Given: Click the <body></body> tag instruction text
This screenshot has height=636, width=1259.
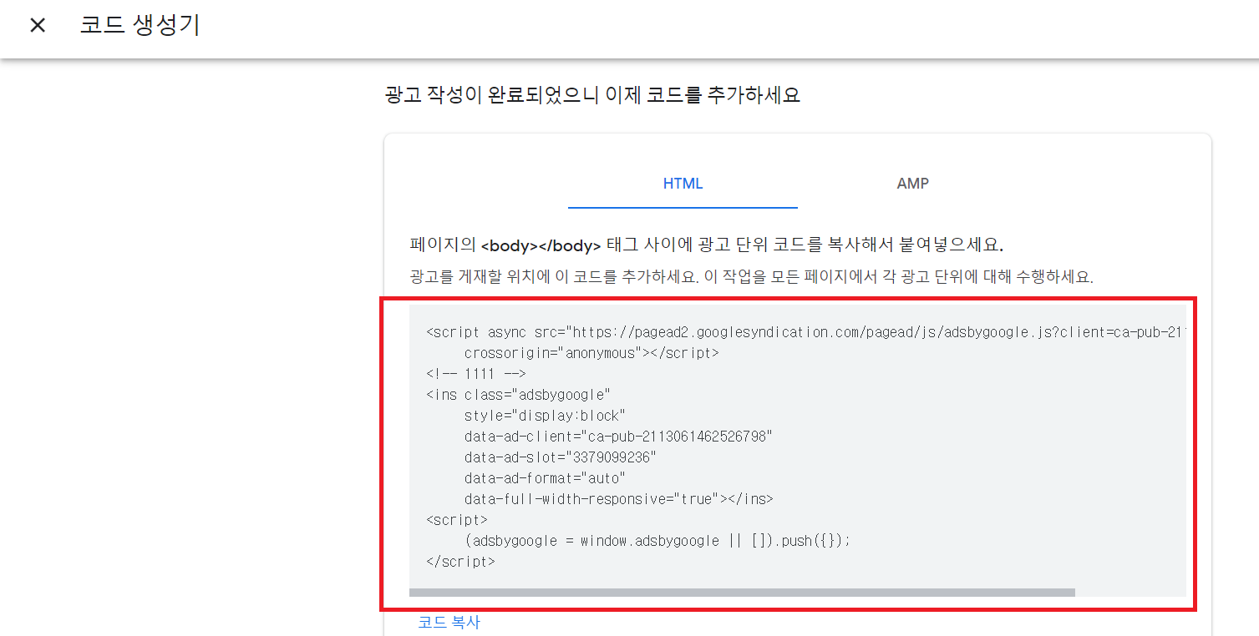Looking at the screenshot, I should (x=707, y=245).
